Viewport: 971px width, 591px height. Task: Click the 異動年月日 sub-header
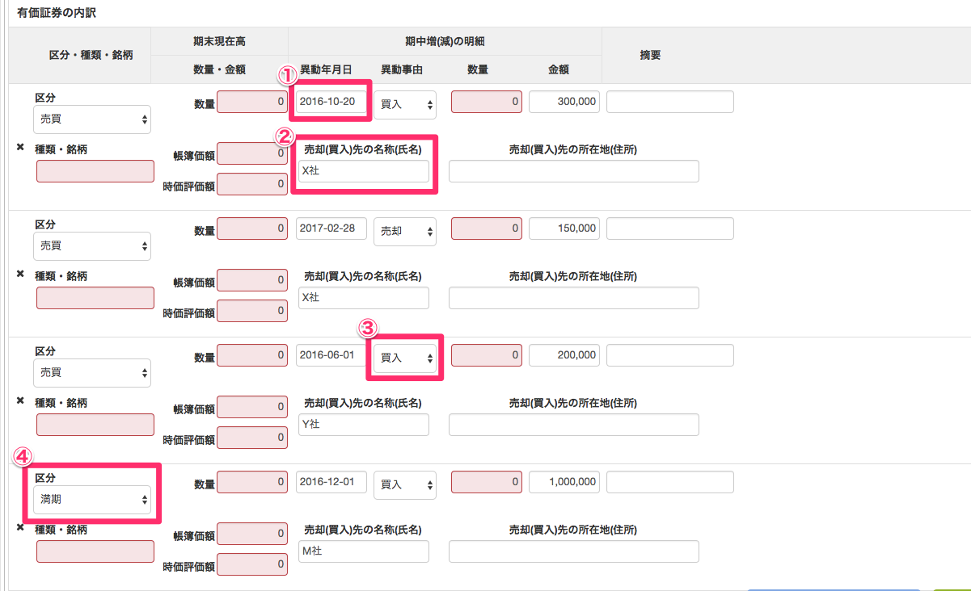click(326, 69)
